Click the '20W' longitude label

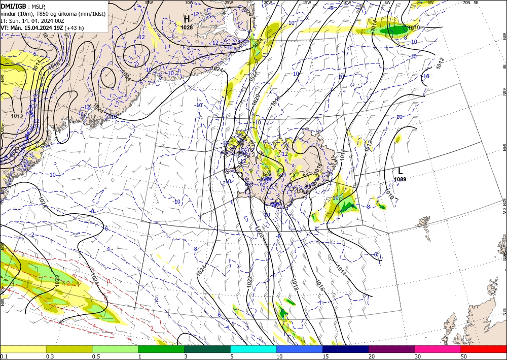coord(268,3)
